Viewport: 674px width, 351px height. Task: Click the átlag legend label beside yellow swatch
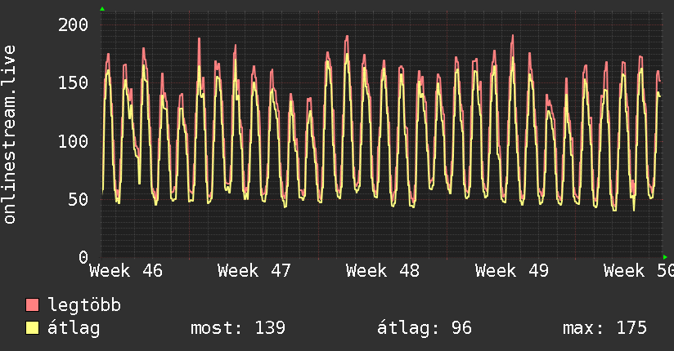click(74, 328)
